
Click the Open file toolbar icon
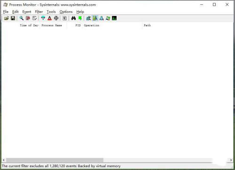(7, 18)
